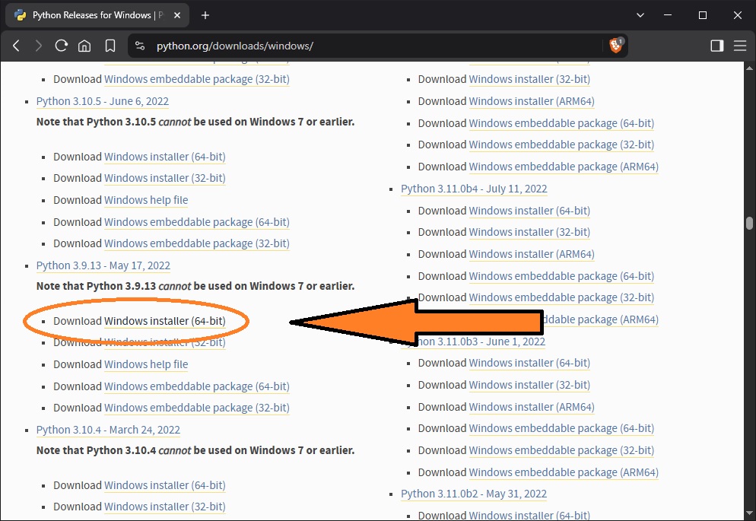Screen dimensions: 756x521
Task: View site information icon in address bar
Action: (x=140, y=46)
